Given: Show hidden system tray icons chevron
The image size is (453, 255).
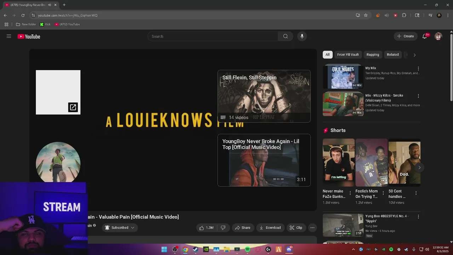Looking at the screenshot, I should point(353,249).
